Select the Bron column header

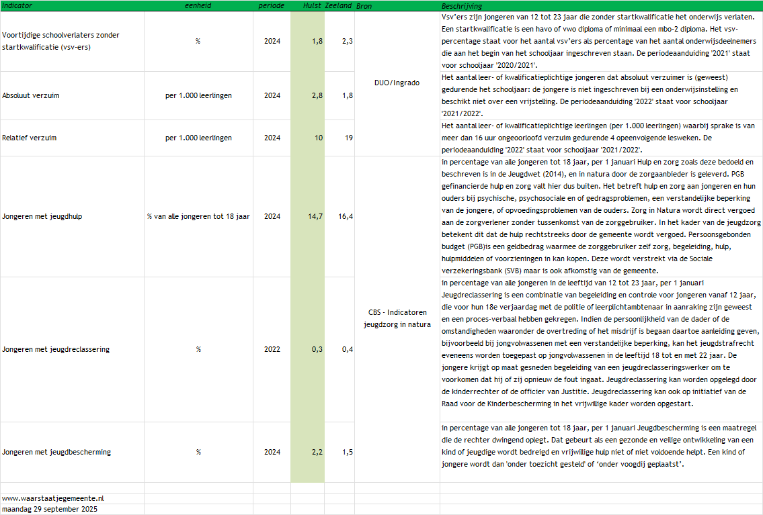tap(364, 6)
